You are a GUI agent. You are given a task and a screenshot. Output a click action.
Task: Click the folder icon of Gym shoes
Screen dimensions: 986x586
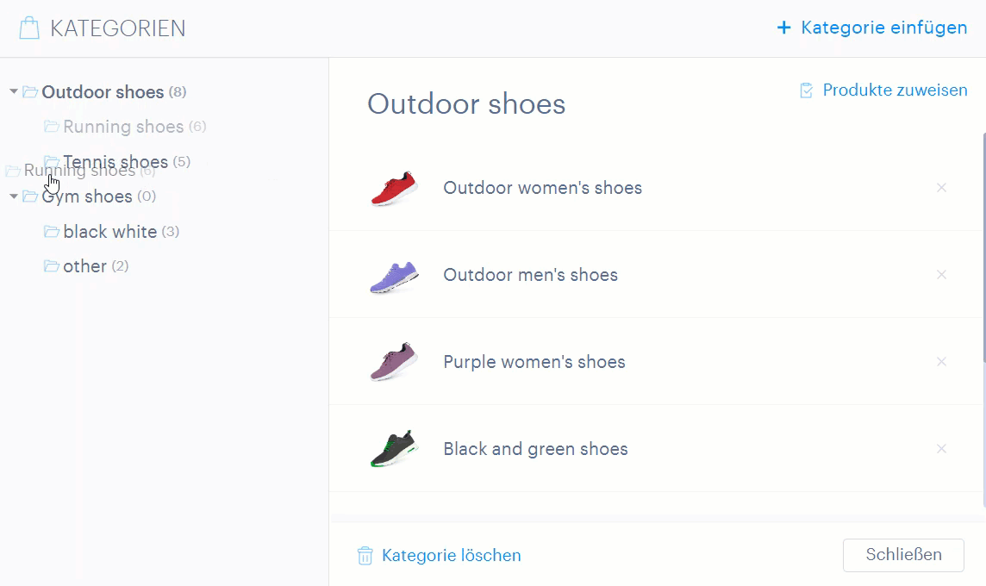coord(30,196)
